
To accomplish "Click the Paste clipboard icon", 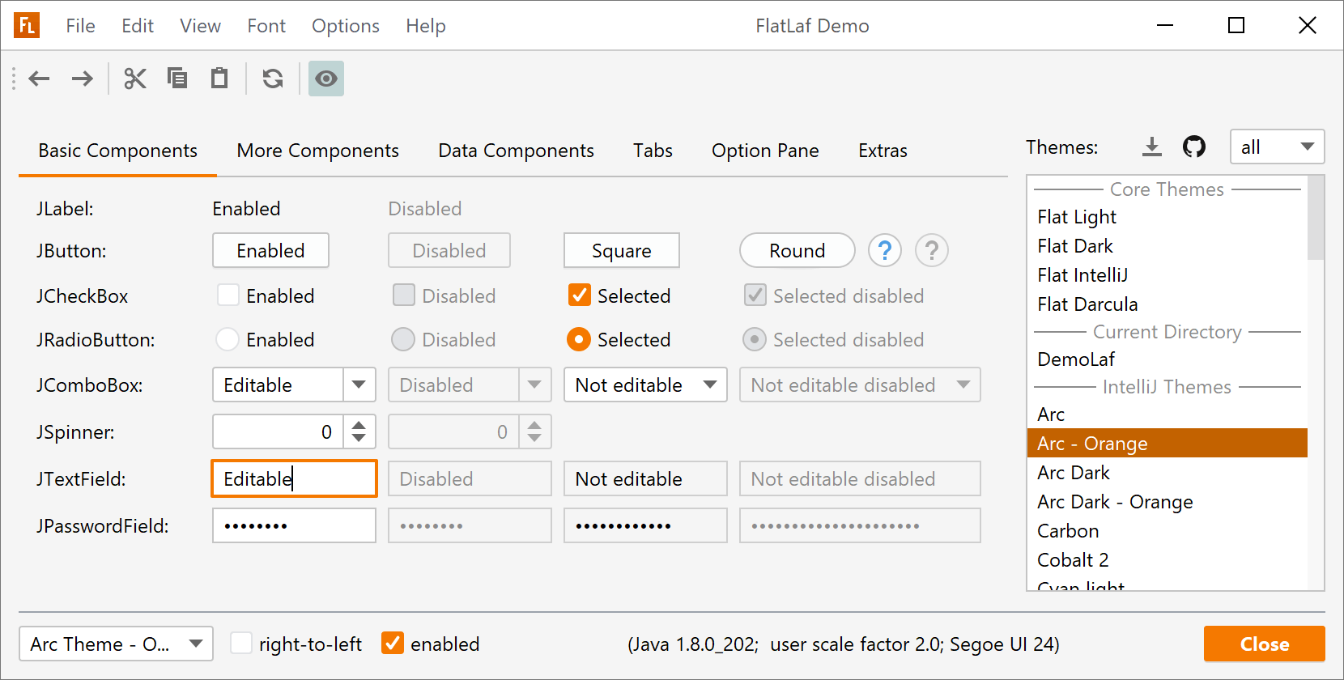I will (x=219, y=79).
